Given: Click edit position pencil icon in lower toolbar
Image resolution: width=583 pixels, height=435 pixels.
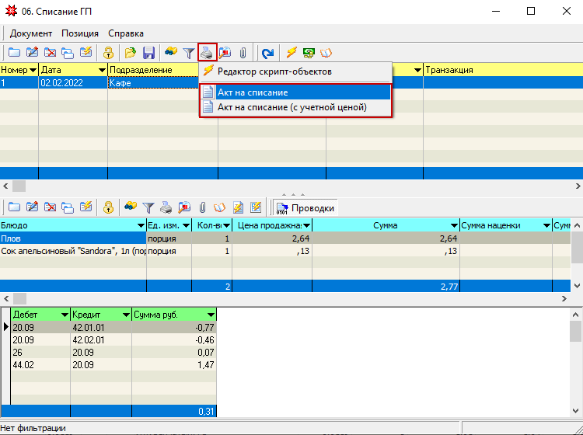Looking at the screenshot, I should point(32,207).
